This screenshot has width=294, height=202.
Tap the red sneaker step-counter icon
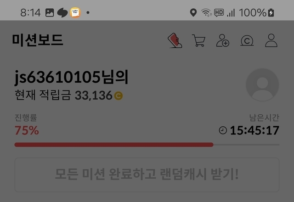click(175, 40)
